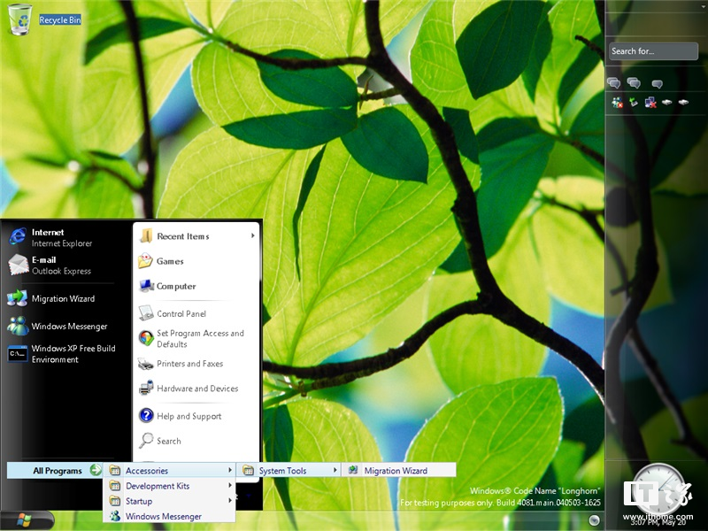
Task: Expand the System Tools submenu
Action: click(289, 471)
